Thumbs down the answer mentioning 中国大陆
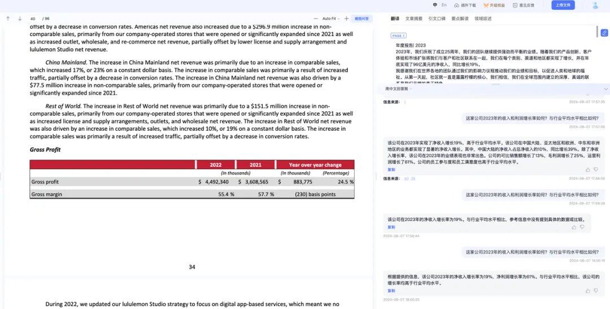 point(596,170)
